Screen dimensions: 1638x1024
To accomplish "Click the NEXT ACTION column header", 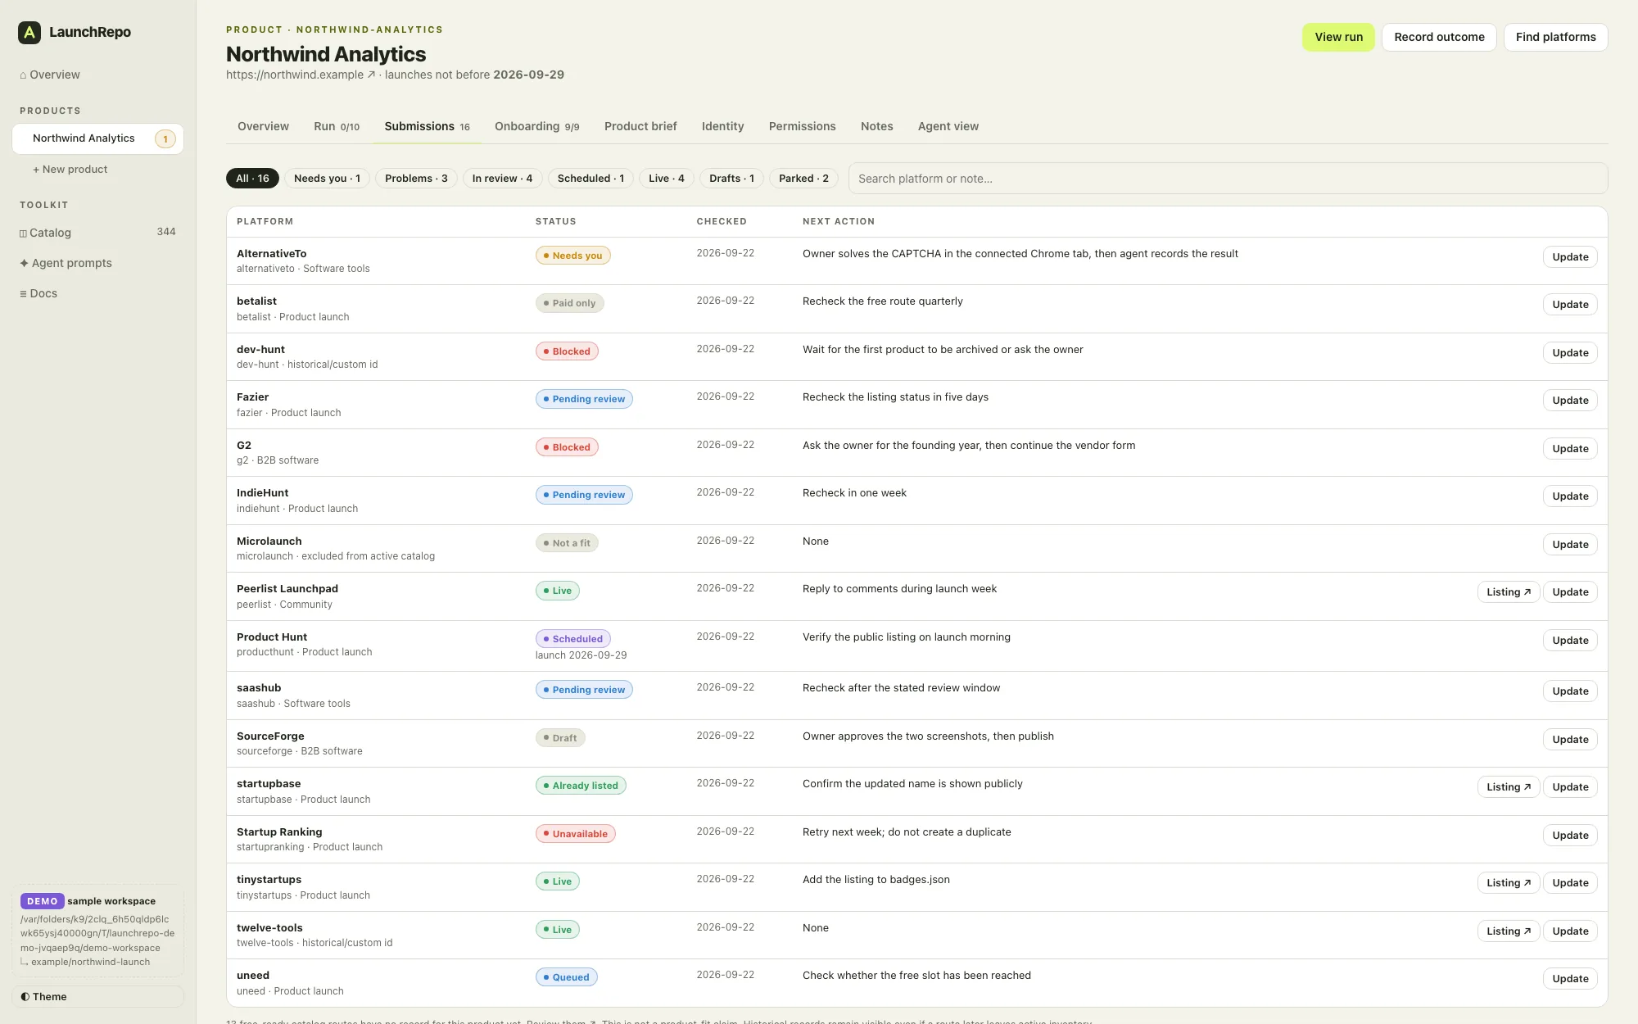I will click(x=838, y=221).
